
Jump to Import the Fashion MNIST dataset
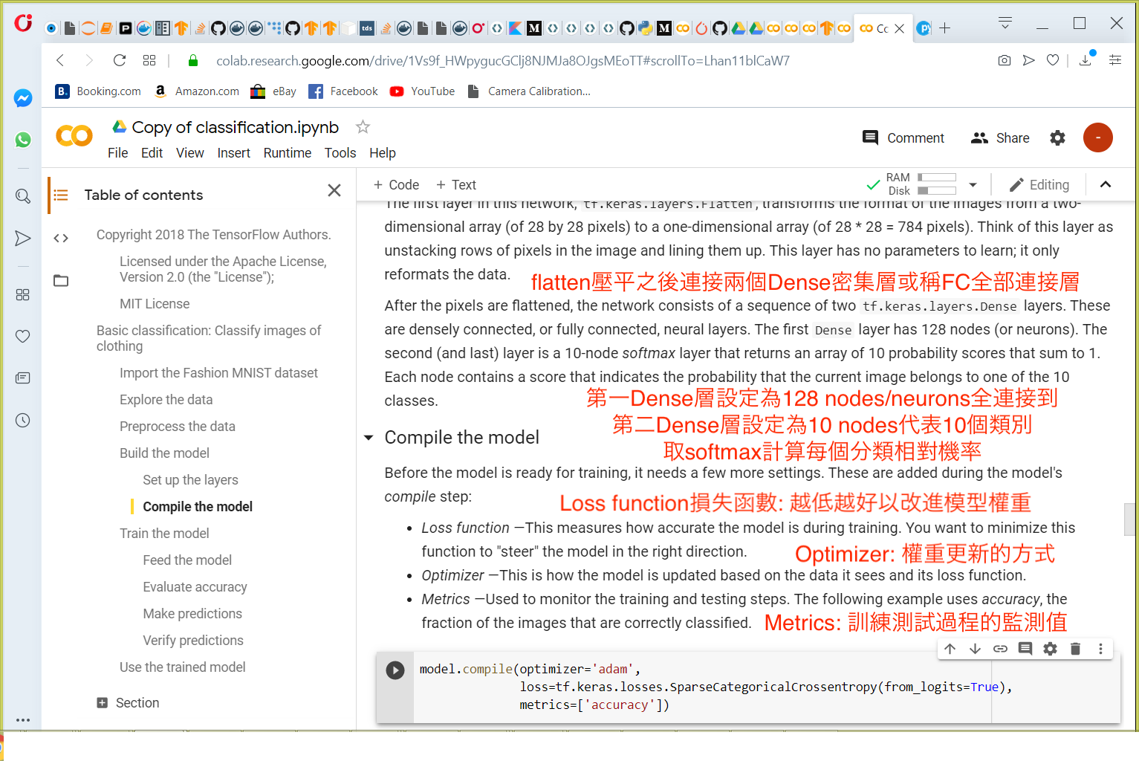coord(218,372)
